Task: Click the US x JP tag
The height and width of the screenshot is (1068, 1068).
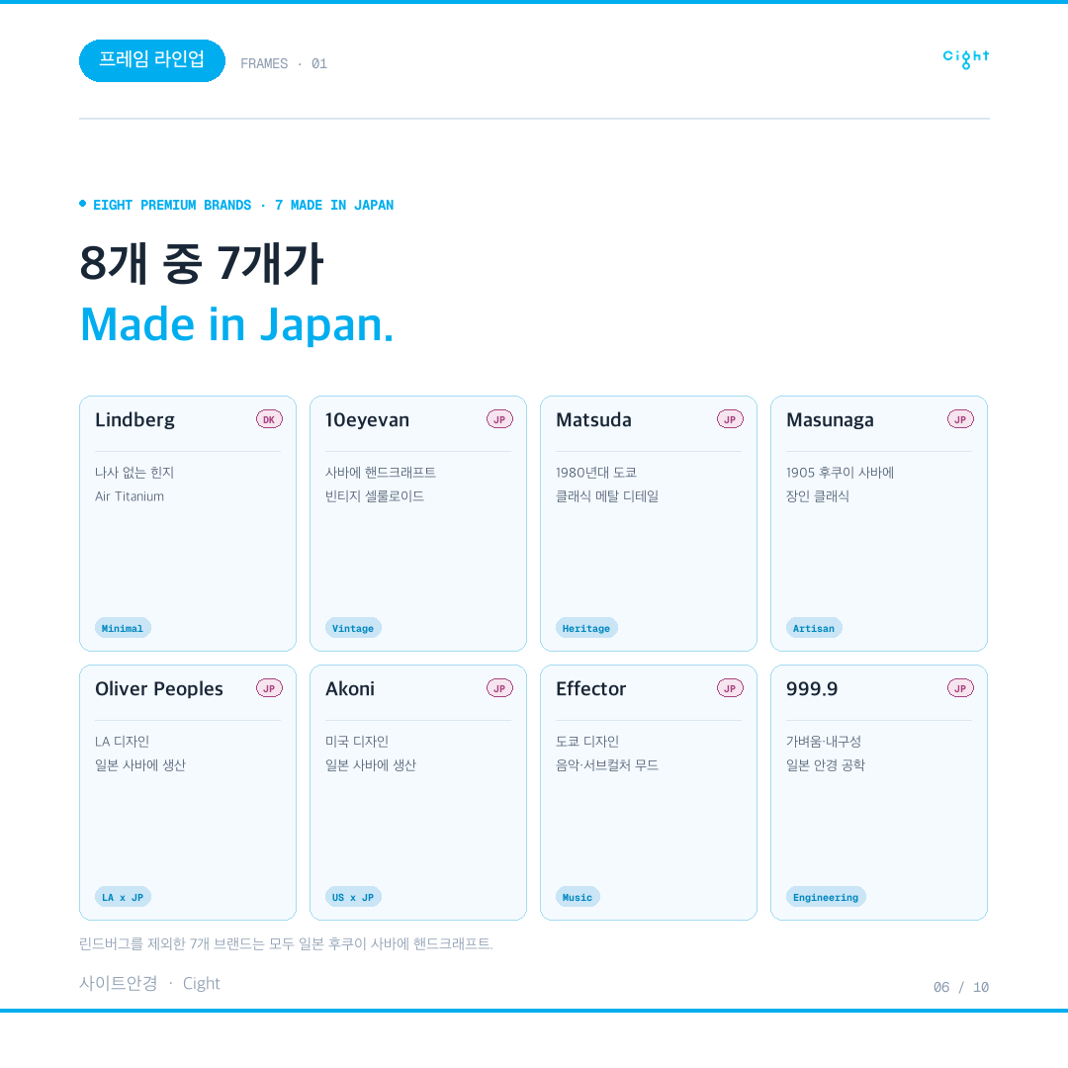Action: click(x=353, y=897)
